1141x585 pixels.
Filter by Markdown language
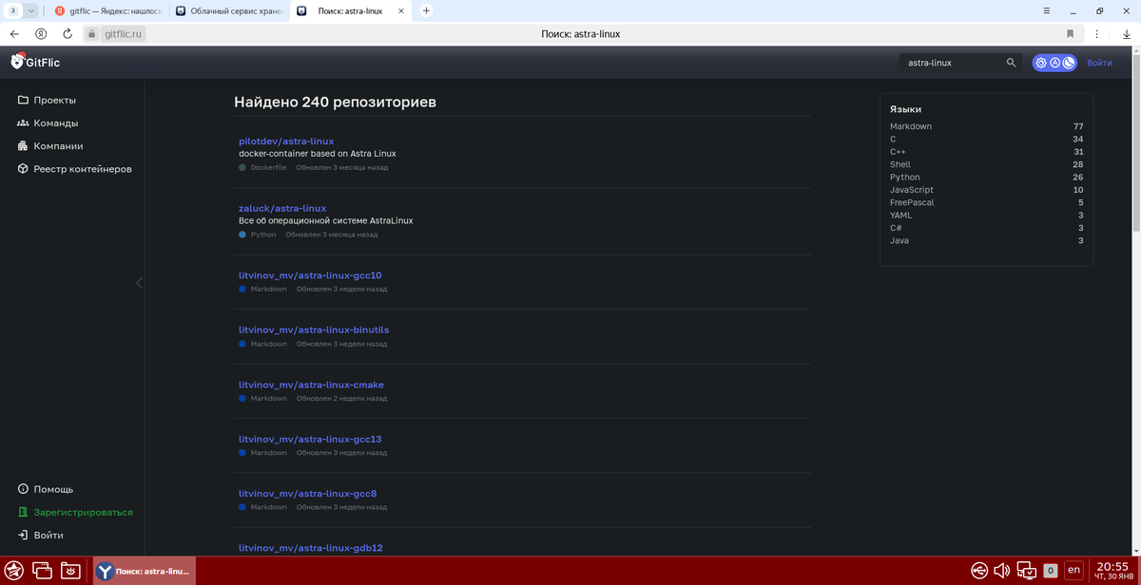(x=986, y=126)
